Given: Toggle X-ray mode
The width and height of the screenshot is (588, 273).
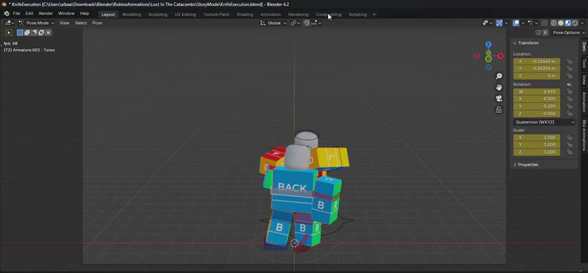Looking at the screenshot, I should (544, 23).
